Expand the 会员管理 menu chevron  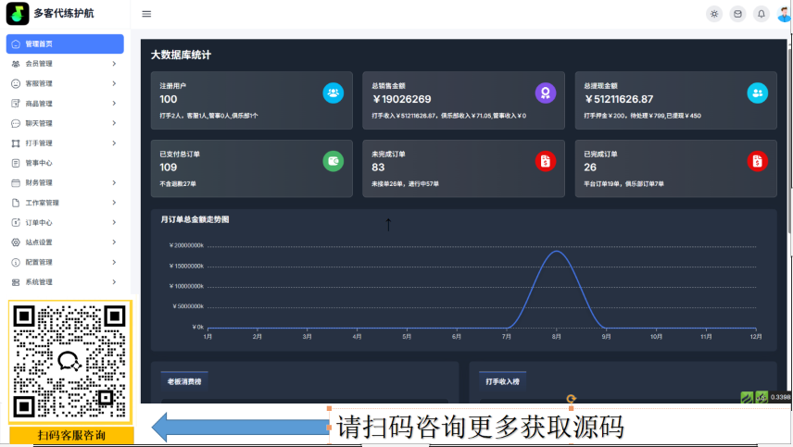tap(114, 64)
